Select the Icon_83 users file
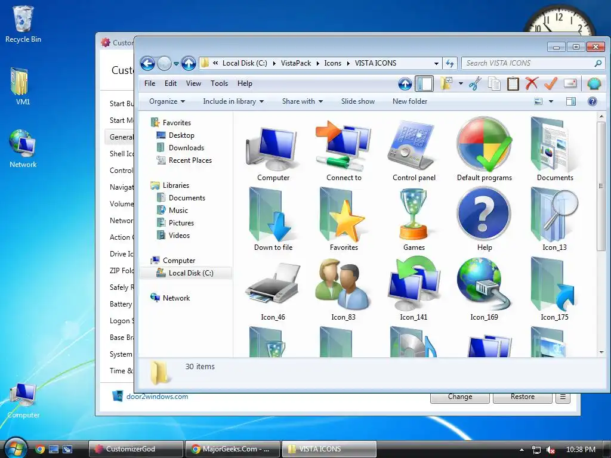This screenshot has width=611, height=458. (343, 290)
